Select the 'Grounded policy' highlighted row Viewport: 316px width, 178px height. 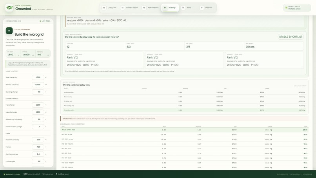[184, 110]
